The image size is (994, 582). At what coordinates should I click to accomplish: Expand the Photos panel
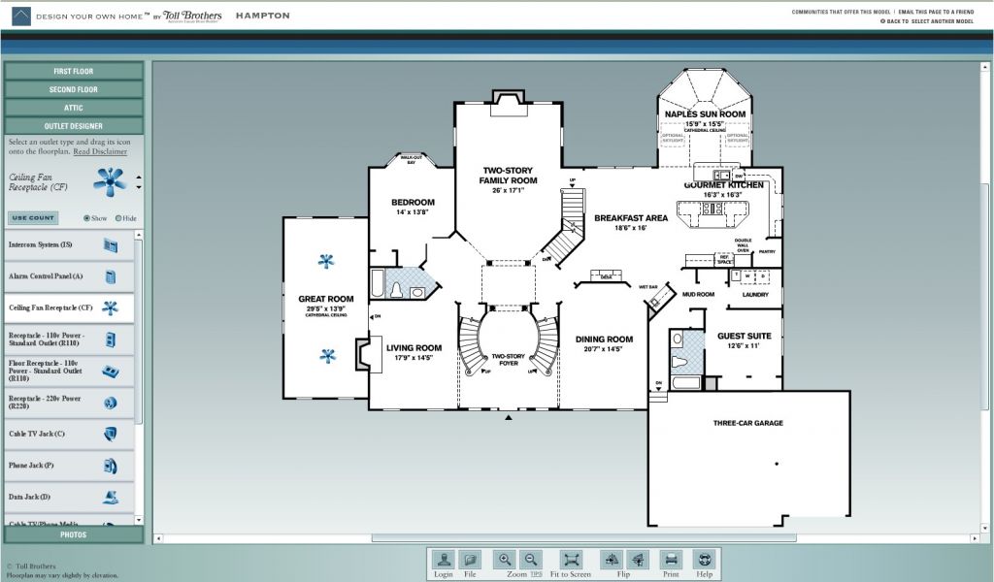[74, 534]
